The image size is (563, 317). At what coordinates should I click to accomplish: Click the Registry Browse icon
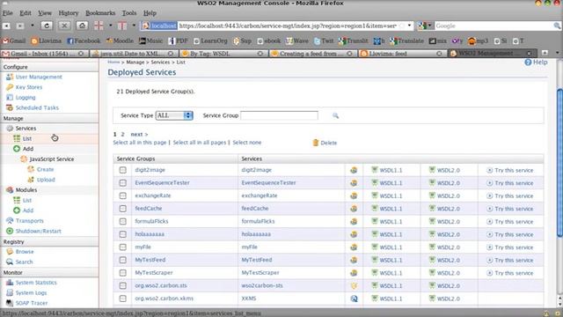[10, 252]
